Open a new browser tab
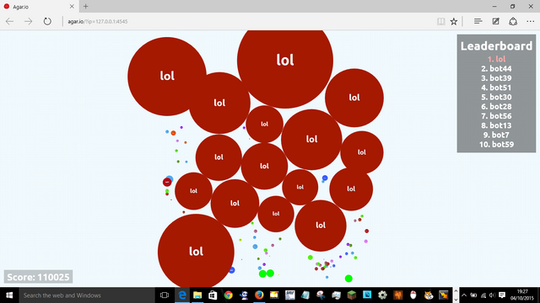This screenshot has height=303, width=540. point(86,6)
